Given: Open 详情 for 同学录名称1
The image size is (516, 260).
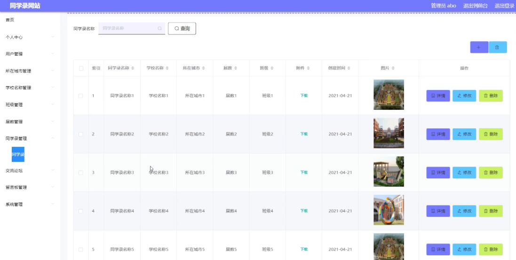Looking at the screenshot, I should coord(438,96).
